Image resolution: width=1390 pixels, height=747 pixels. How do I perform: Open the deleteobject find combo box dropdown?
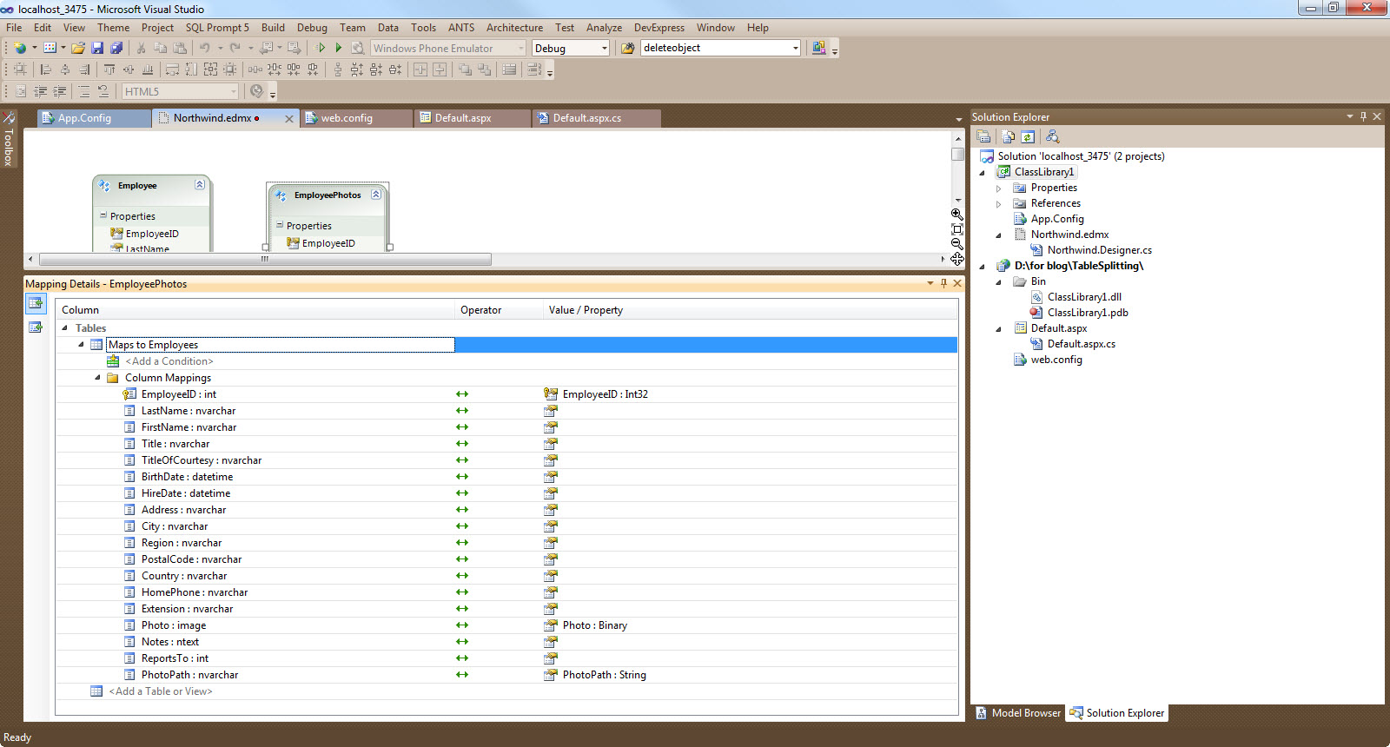pos(795,48)
